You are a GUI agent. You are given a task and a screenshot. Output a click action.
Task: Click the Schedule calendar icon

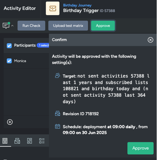click(x=57, y=127)
